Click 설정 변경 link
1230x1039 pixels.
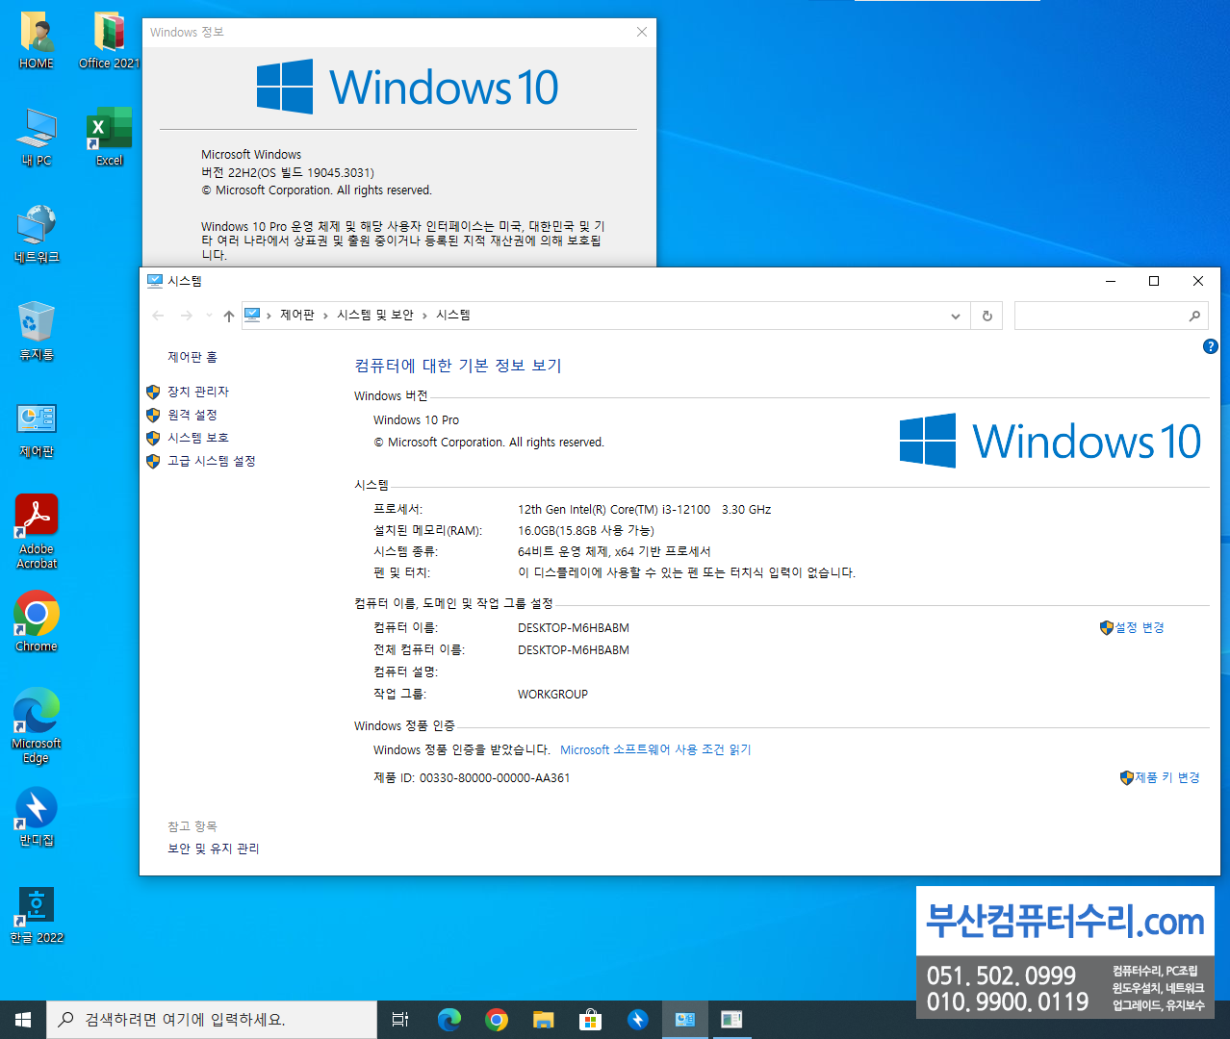coord(1140,627)
